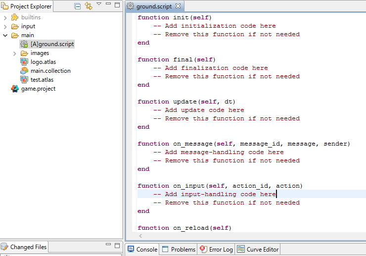Maximize the Project Explorer panel
Image resolution: width=366 pixels, height=256 pixels.
[117, 4]
